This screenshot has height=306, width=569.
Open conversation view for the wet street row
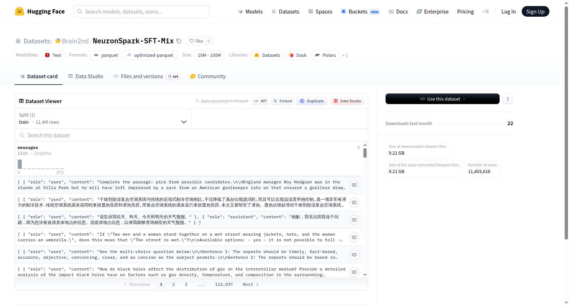pos(354,237)
